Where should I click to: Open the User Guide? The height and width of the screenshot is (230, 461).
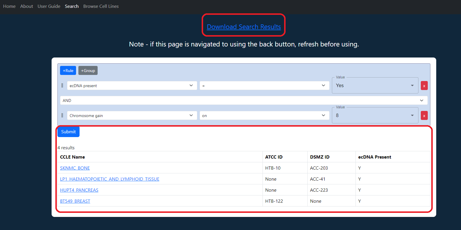49,6
